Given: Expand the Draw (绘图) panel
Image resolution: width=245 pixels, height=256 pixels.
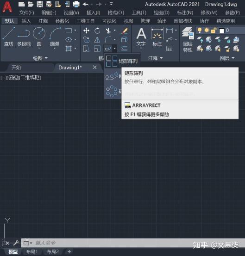Looking at the screenshot, I should [x=40, y=58].
